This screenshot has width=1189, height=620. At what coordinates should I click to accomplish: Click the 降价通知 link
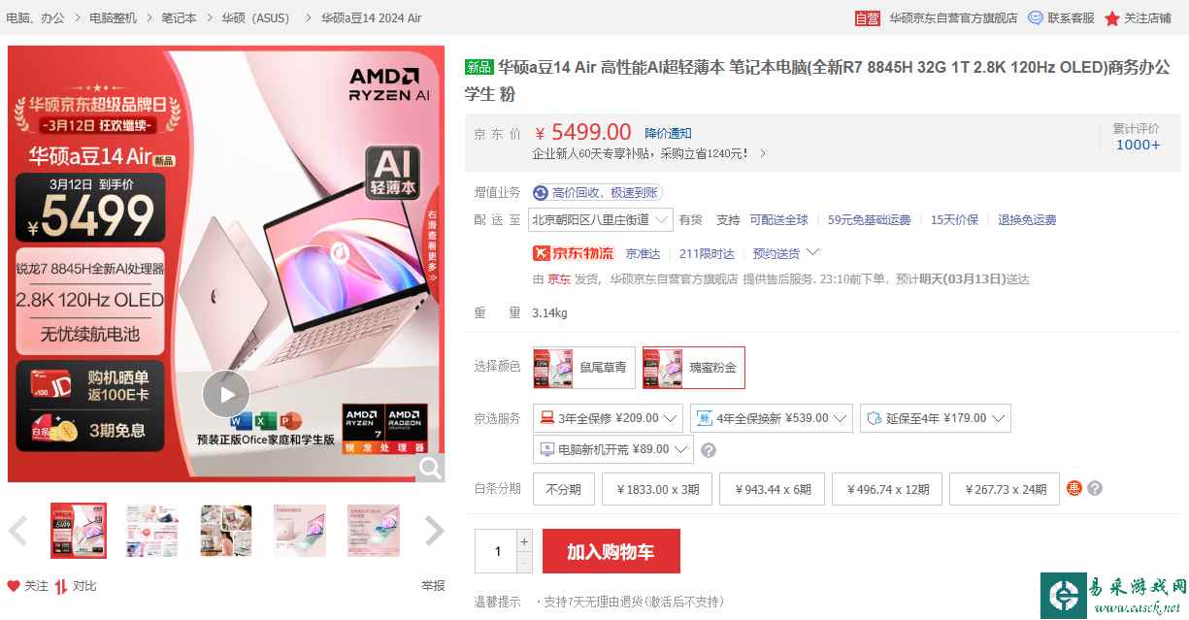[x=669, y=133]
